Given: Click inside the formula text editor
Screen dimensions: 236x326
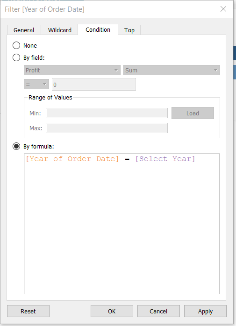Looking at the screenshot, I should tap(122, 224).
